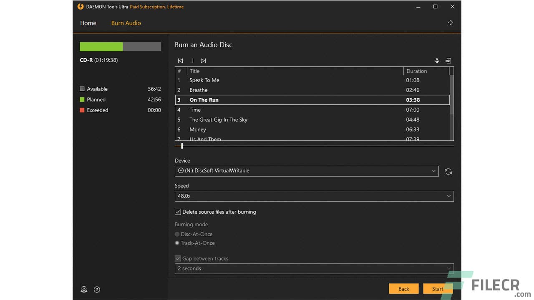Pause the audio playback
This screenshot has width=534, height=300.
coord(191,60)
